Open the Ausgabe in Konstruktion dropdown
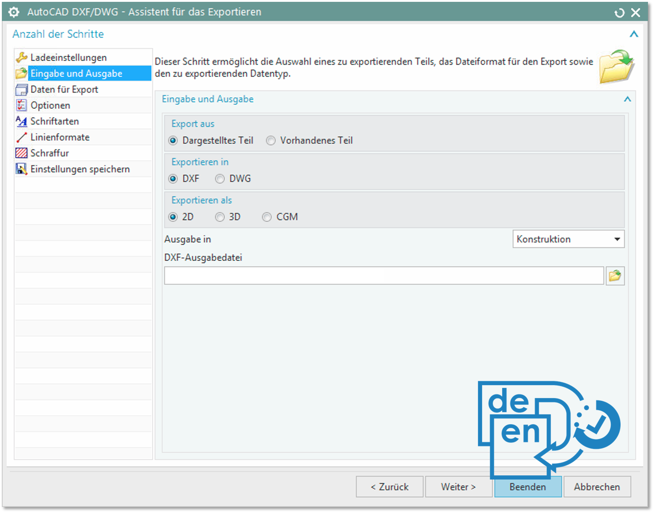Image resolution: width=654 pixels, height=513 pixels. 569,239
